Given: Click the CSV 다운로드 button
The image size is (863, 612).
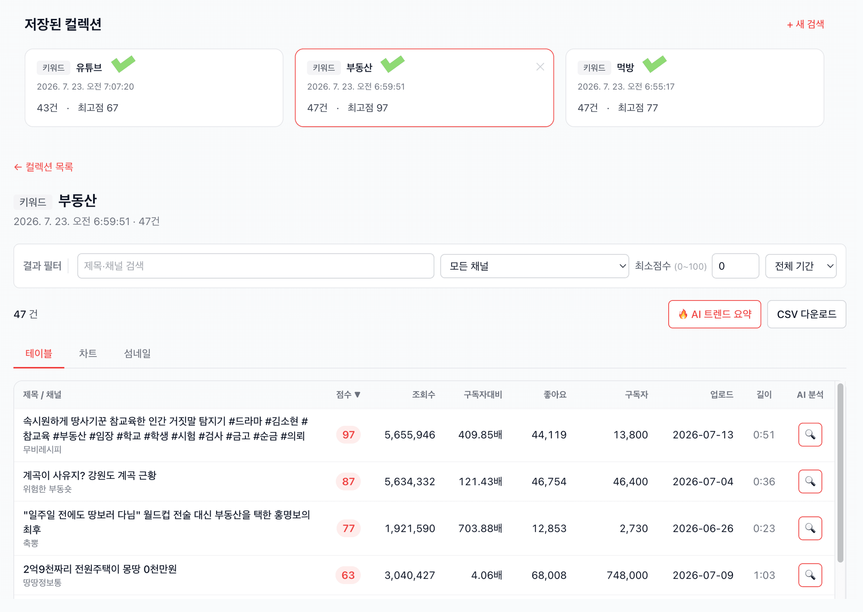Looking at the screenshot, I should coord(806,314).
